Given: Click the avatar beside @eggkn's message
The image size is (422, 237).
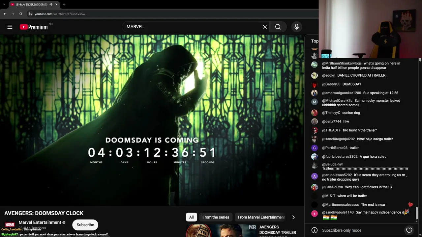Looking at the screenshot, I should point(315,75).
